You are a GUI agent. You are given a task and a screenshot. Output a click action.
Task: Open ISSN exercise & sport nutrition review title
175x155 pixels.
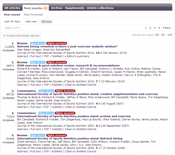pyautogui.click(x=68, y=65)
